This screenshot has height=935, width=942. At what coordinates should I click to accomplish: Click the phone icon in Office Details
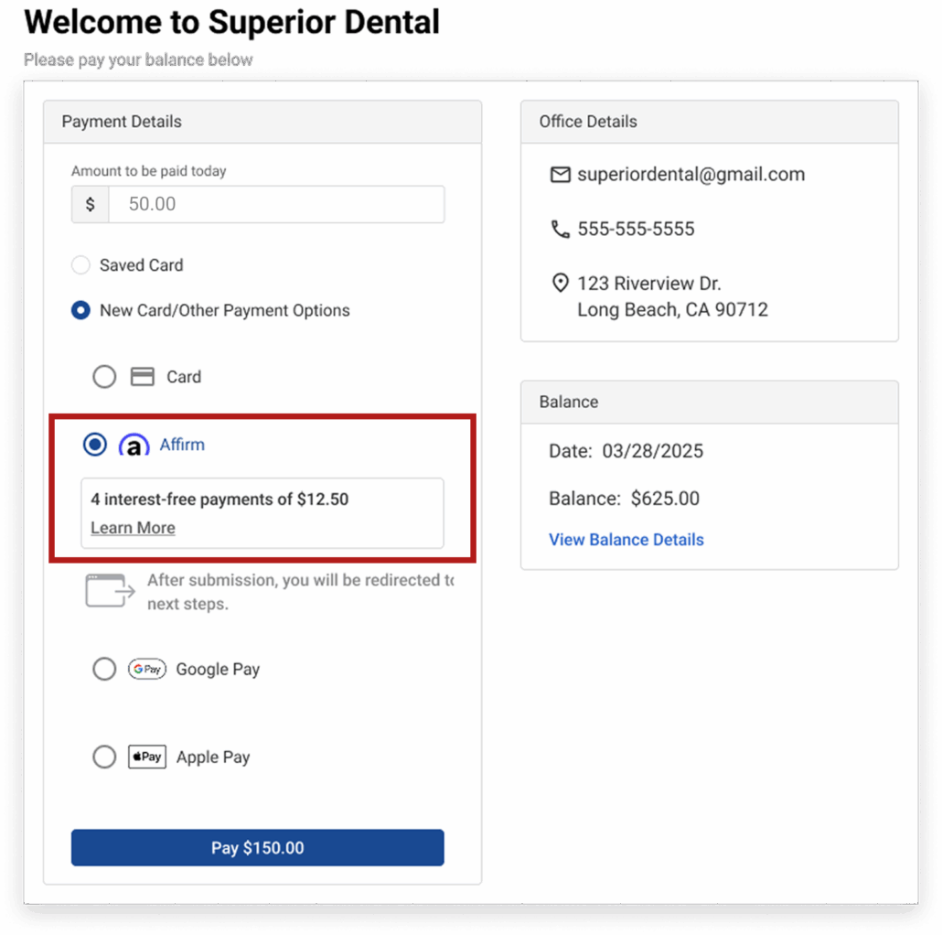pos(560,229)
